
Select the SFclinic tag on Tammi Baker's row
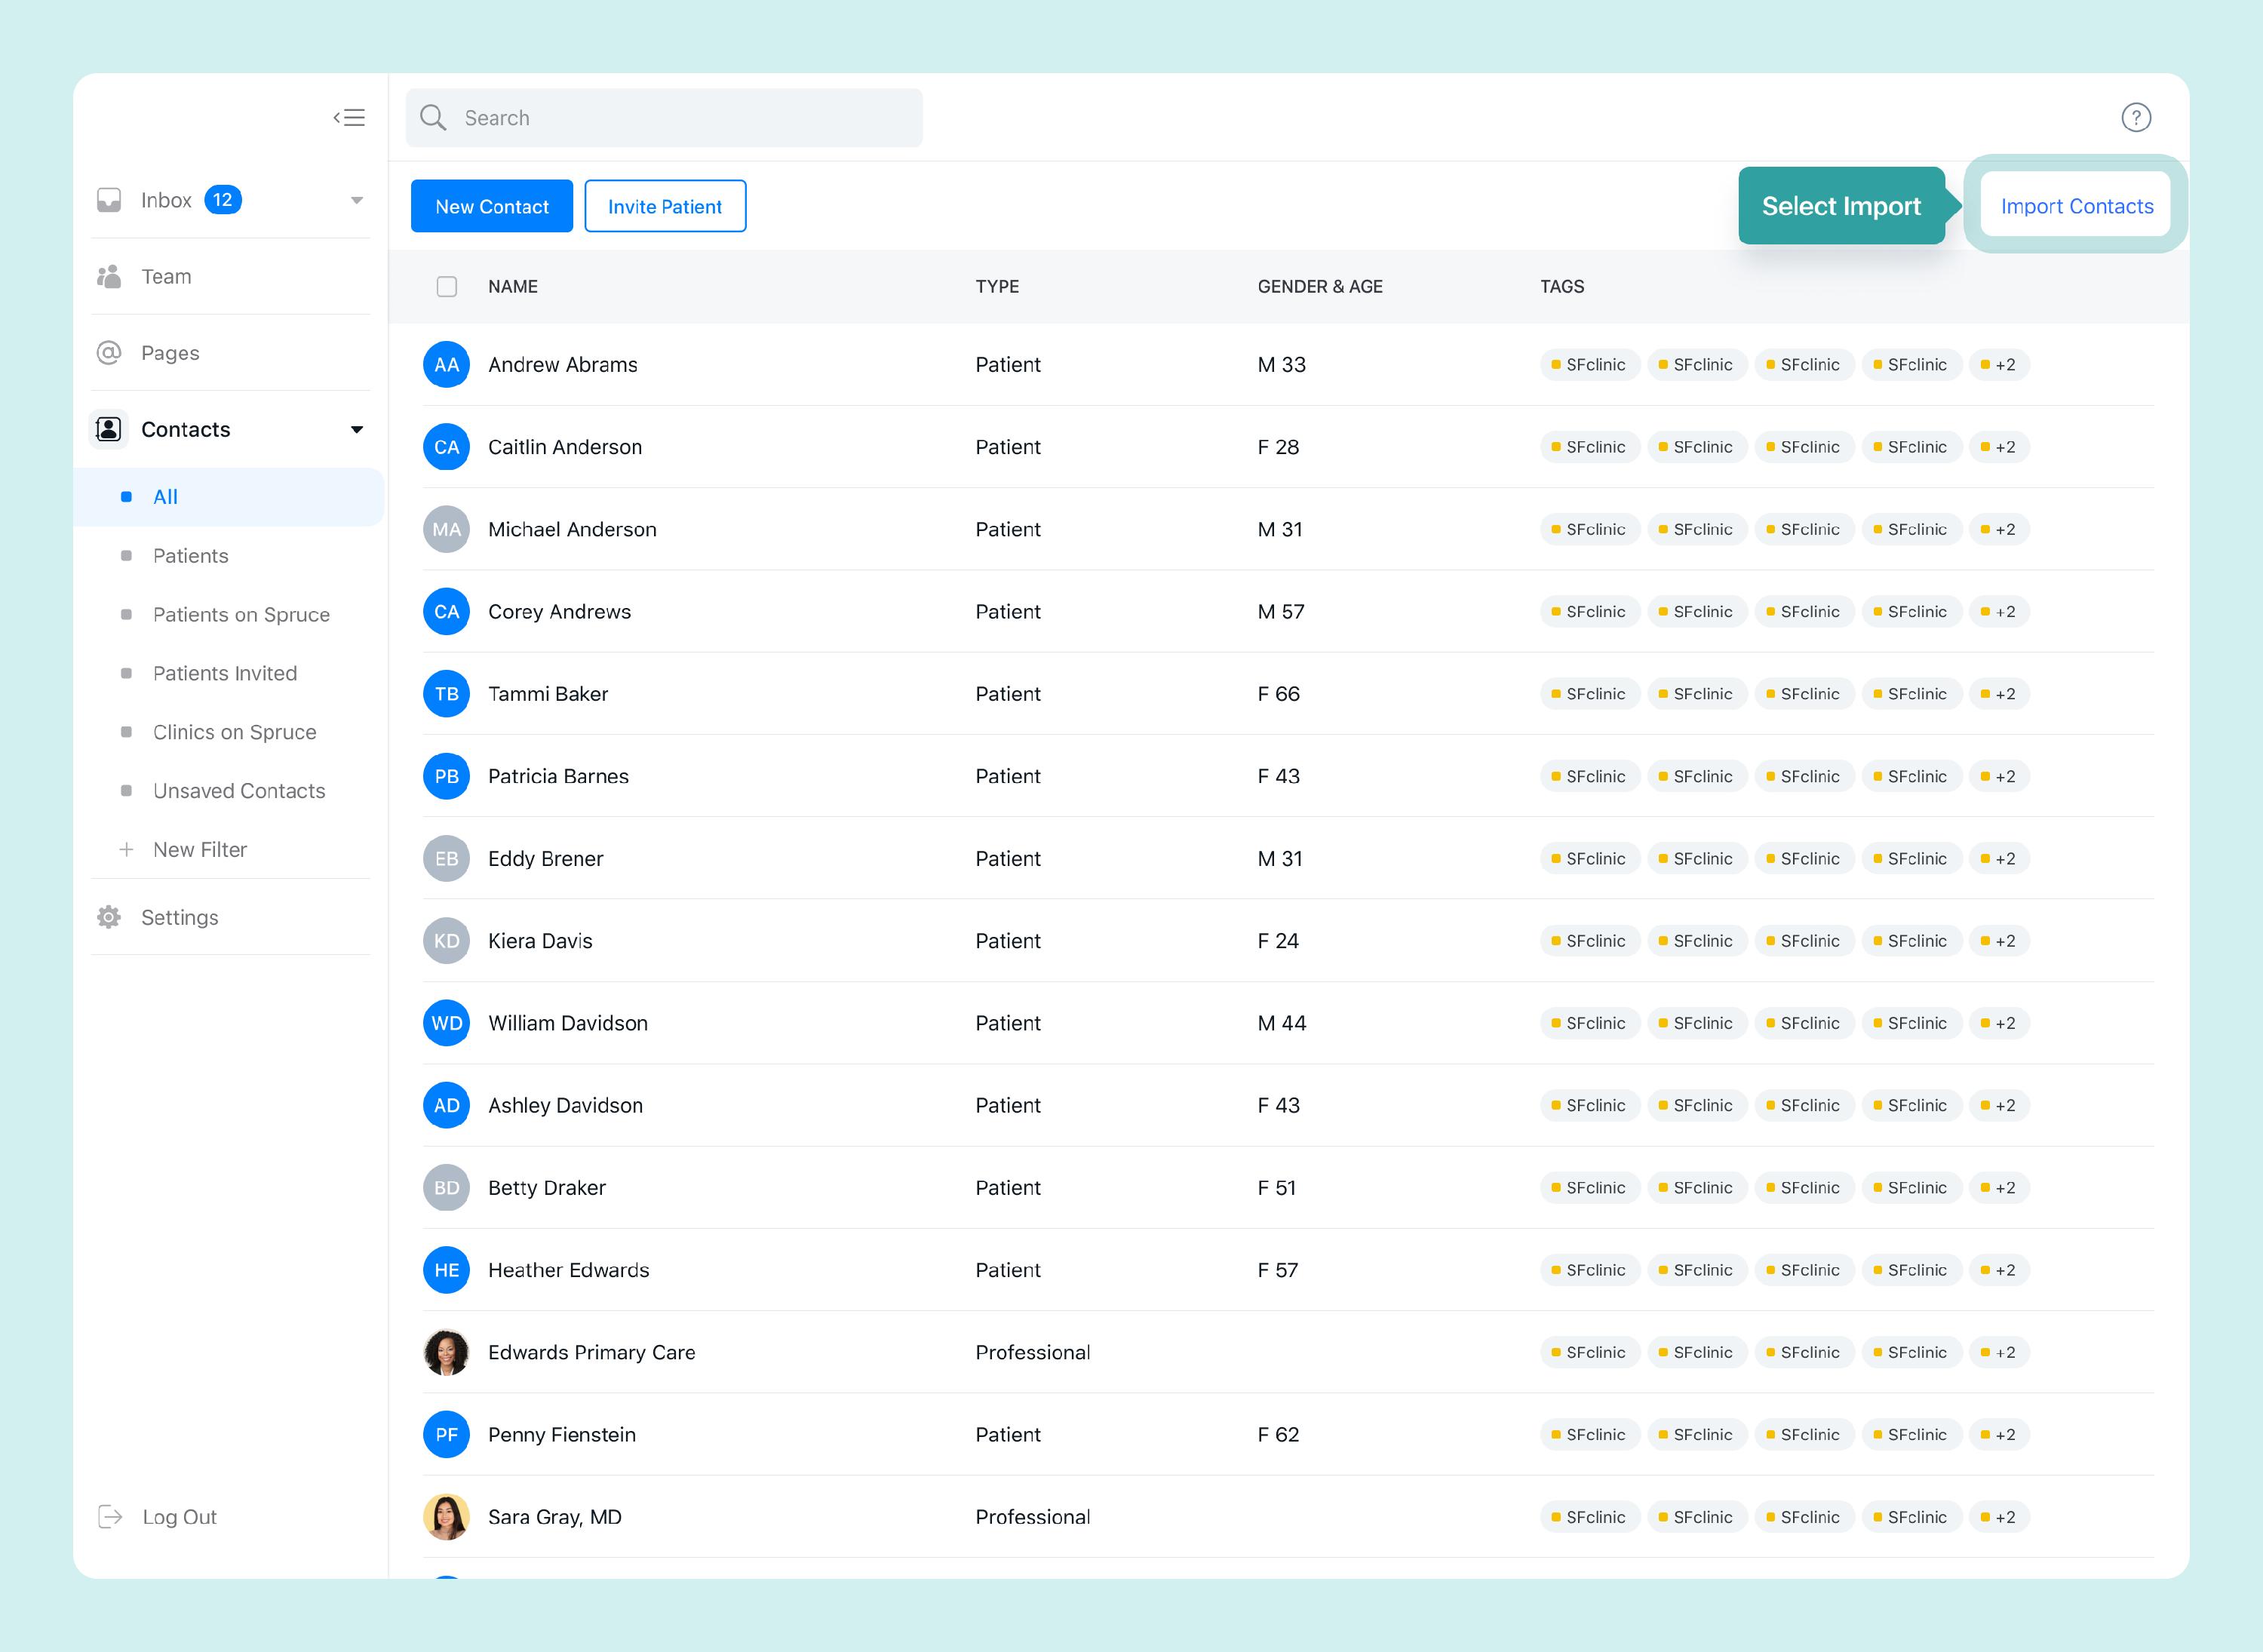pyautogui.click(x=1590, y=693)
